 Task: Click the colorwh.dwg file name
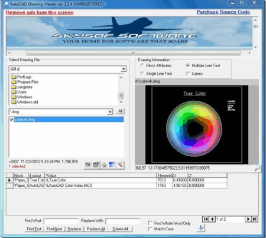[25, 120]
